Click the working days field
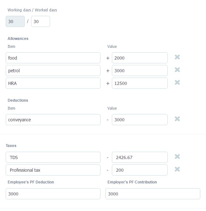This screenshot has height=211, width=206. [15, 22]
